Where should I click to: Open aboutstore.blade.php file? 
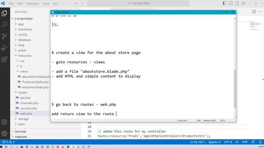34,77
